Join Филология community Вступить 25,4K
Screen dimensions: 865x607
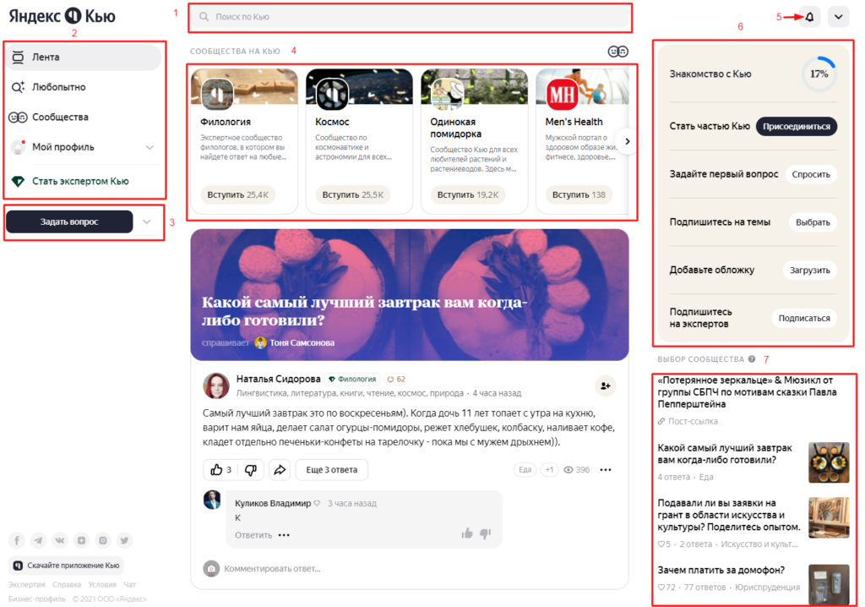pyautogui.click(x=237, y=195)
